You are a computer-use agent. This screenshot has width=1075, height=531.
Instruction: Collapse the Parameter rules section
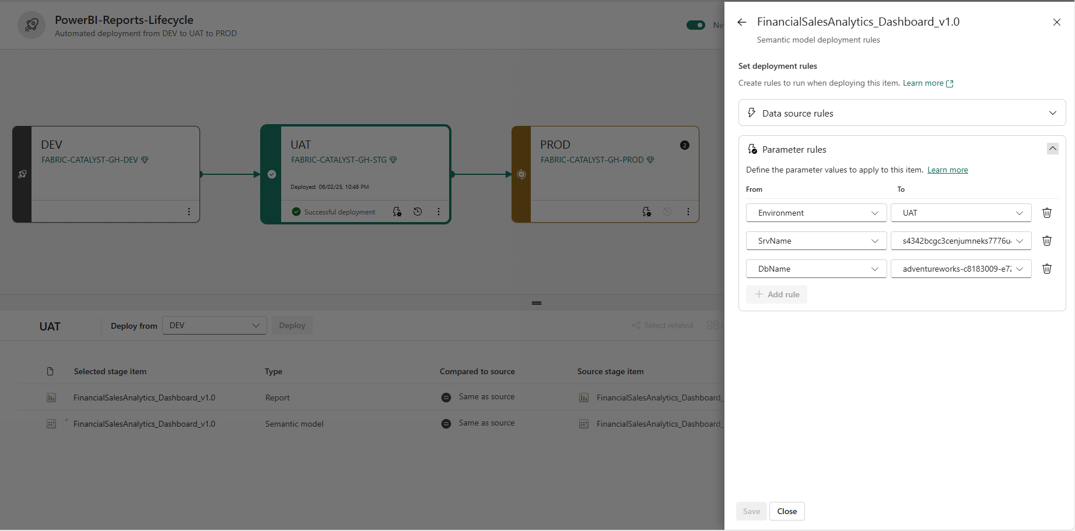pyautogui.click(x=1053, y=149)
